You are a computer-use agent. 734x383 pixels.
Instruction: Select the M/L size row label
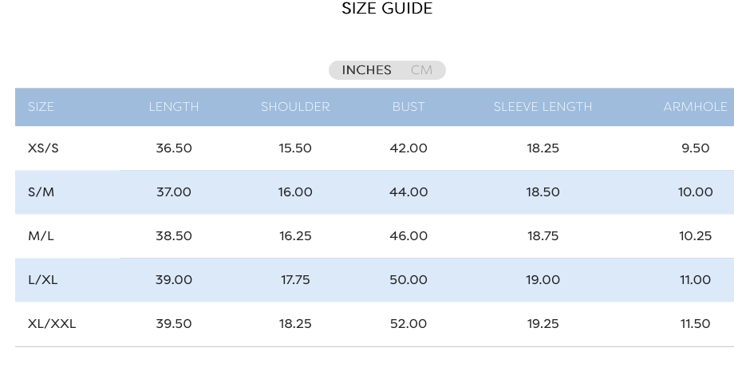(41, 236)
